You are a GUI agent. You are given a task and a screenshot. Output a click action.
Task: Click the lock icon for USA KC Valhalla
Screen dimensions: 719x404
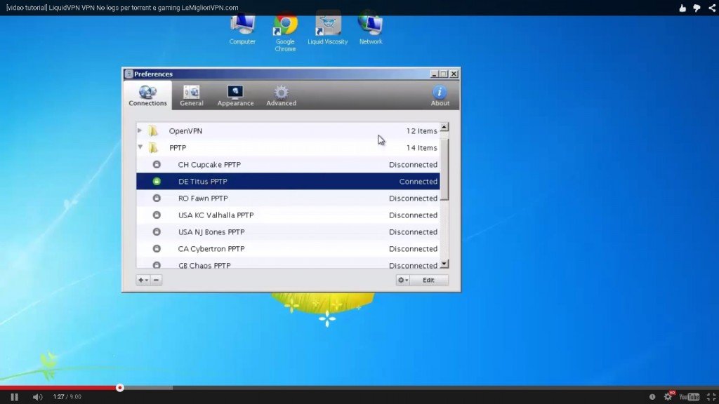point(157,215)
